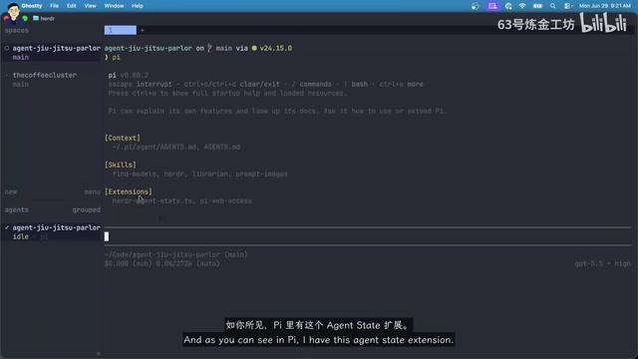Click the 'find-models, herdr, librarian, prompt-images' skills line
Viewport: 638px width, 359px height.
[x=199, y=174]
